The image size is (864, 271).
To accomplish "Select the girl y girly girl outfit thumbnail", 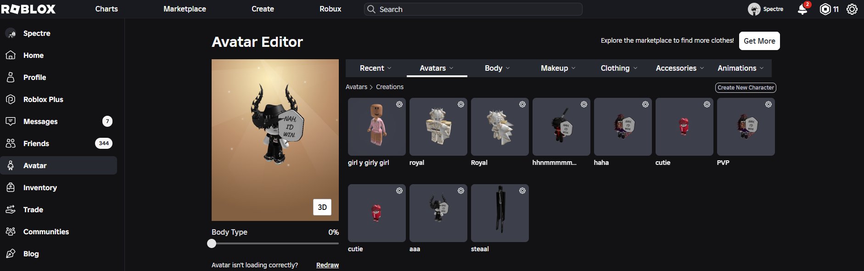I will [x=377, y=127].
